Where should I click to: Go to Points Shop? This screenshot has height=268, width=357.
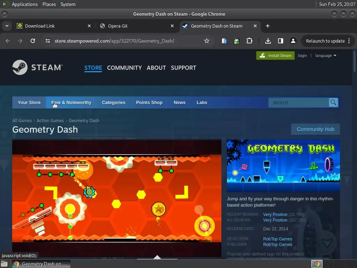tap(149, 103)
